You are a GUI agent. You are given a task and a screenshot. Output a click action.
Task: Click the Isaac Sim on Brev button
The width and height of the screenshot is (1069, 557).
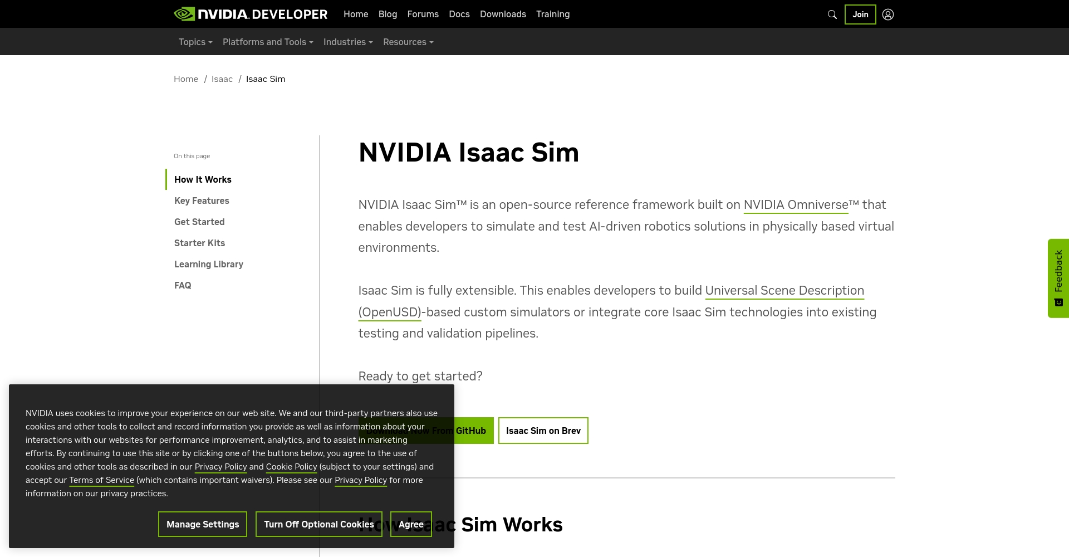coord(543,431)
